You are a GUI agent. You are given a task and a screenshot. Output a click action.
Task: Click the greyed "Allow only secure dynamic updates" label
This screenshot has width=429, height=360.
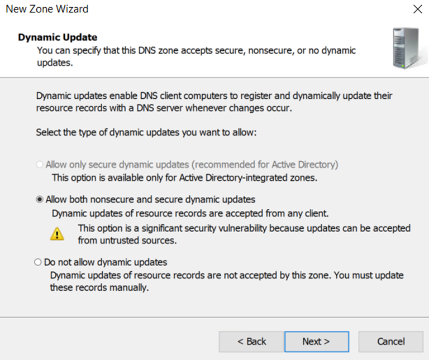click(x=192, y=165)
